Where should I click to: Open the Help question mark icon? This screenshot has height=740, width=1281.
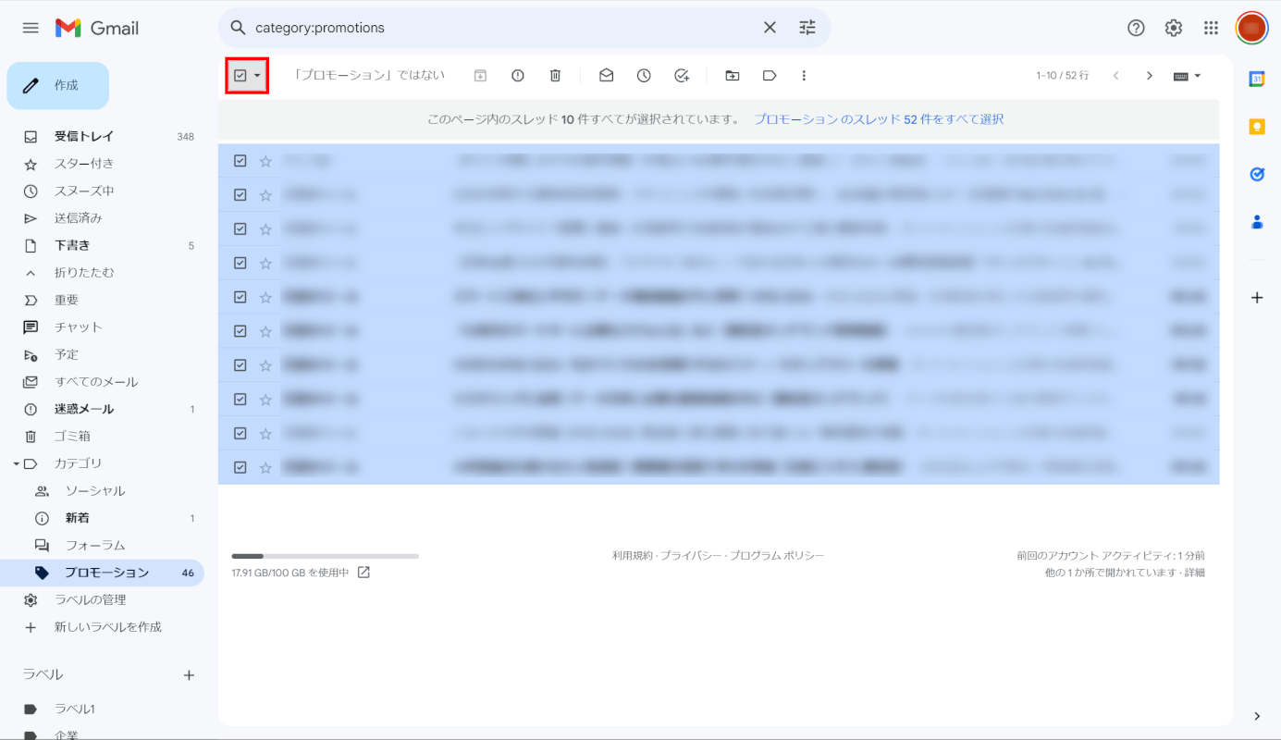pyautogui.click(x=1136, y=28)
